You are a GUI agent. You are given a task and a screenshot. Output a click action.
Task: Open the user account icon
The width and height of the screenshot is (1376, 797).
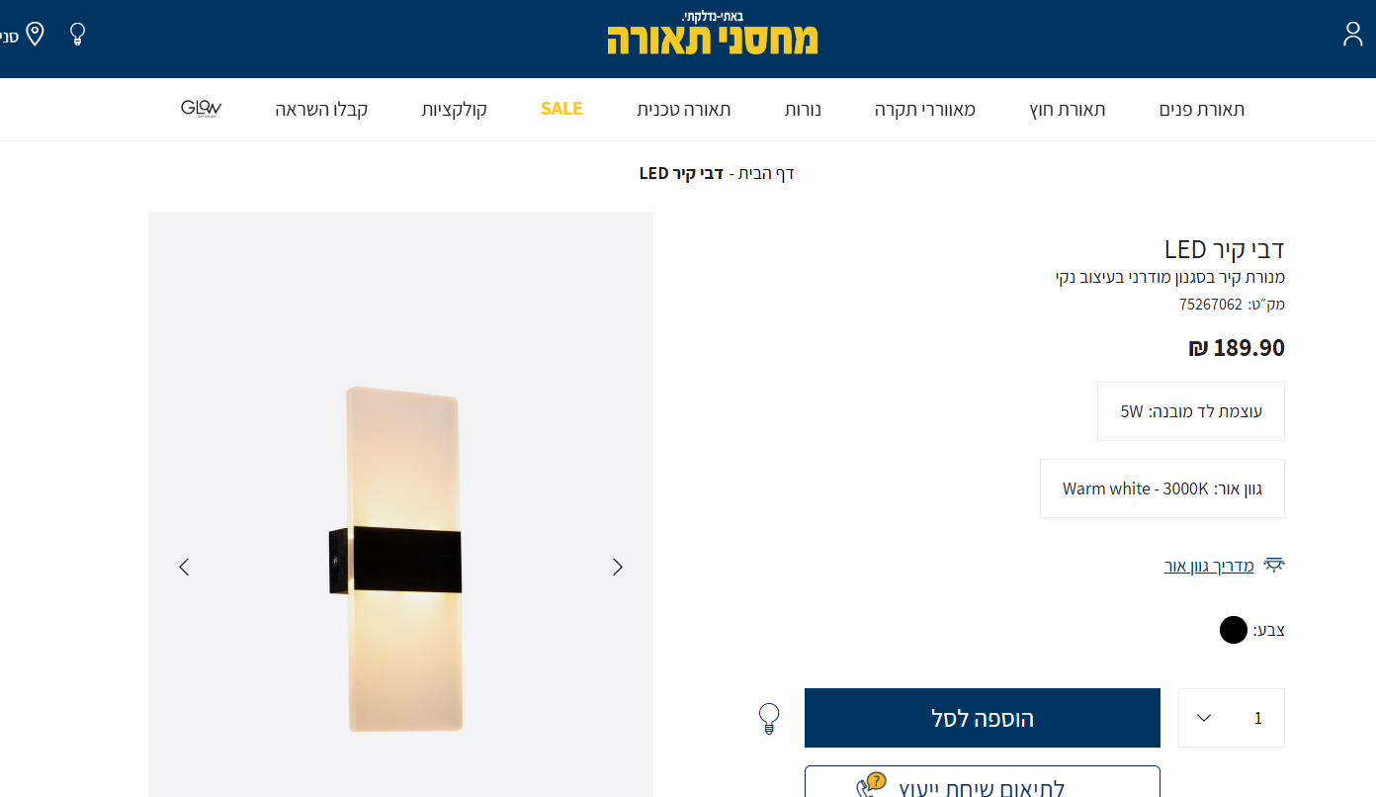coord(1352,35)
